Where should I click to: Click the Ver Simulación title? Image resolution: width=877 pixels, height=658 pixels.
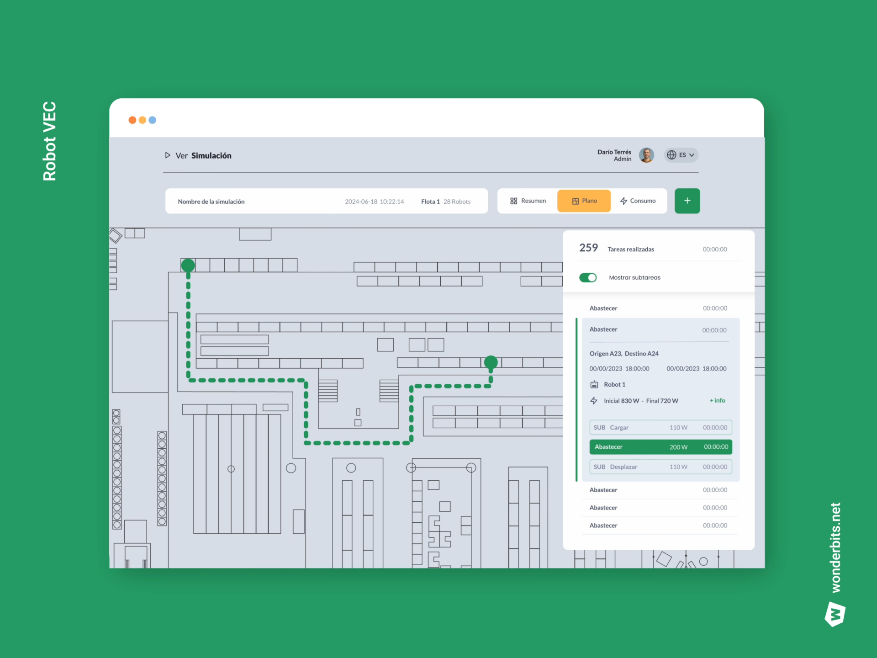[203, 156]
